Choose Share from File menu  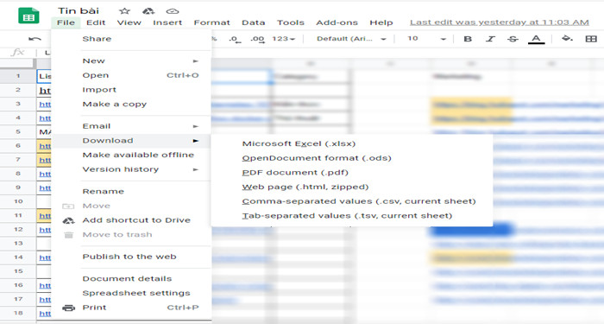(x=131, y=39)
